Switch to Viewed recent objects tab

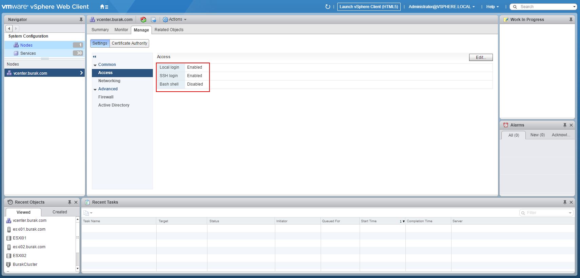coord(23,212)
